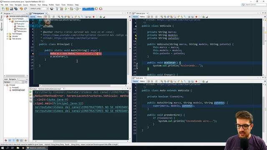Image resolution: width=267 pixels, height=150 pixels.
Task: Select the Auto.java editor tab
Action: (139, 78)
